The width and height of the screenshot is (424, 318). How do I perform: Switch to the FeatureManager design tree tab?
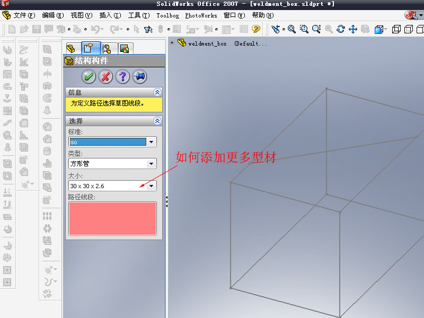(x=71, y=49)
